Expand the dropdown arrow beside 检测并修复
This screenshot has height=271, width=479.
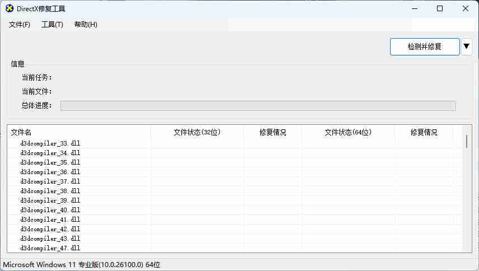tap(467, 47)
